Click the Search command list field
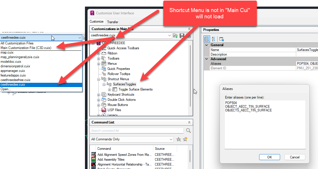Image resolution: width=318 pixels, height=169 pixels. click(137, 131)
